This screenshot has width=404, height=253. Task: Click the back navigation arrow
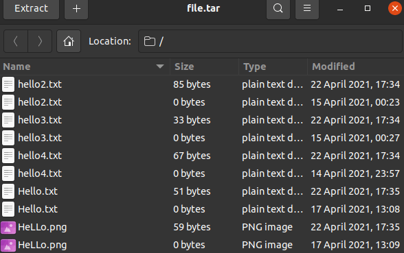pos(16,41)
